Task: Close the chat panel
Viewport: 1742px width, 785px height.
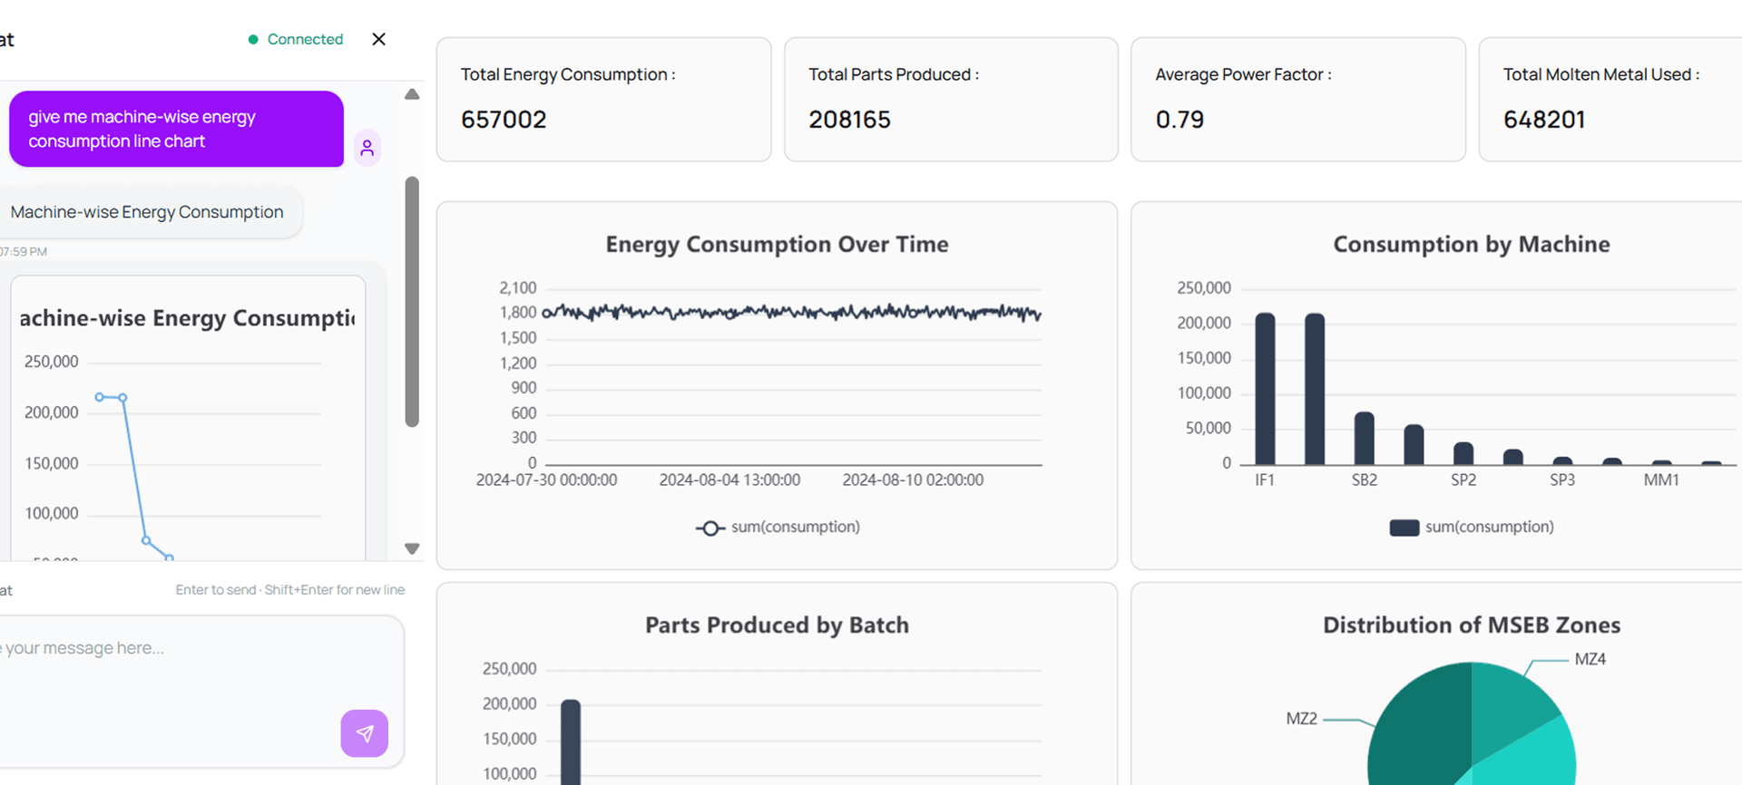Action: [379, 39]
